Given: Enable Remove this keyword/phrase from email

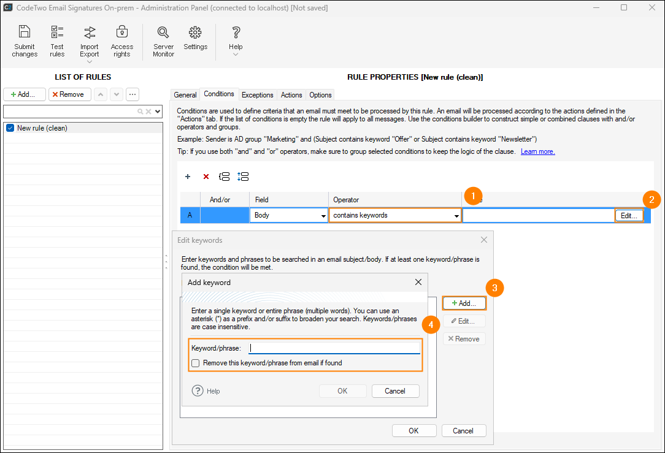Looking at the screenshot, I should (196, 363).
